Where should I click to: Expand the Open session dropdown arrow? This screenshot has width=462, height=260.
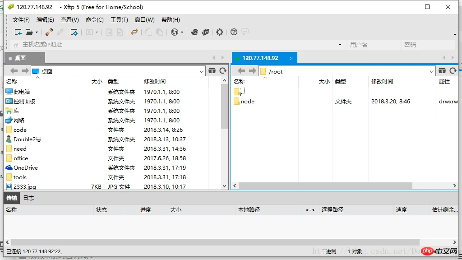coord(37,32)
